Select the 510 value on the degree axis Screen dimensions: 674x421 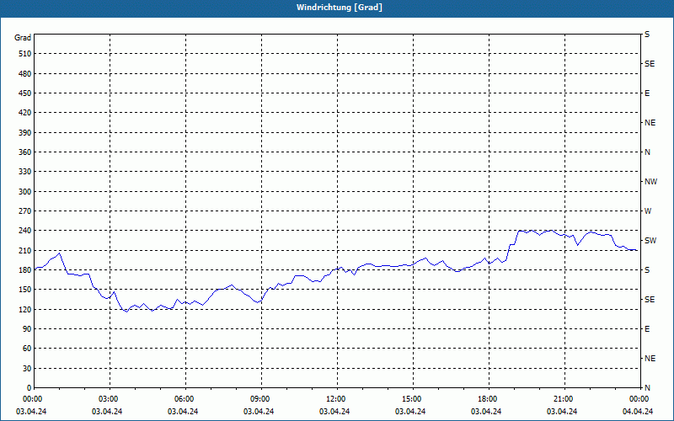(x=25, y=54)
